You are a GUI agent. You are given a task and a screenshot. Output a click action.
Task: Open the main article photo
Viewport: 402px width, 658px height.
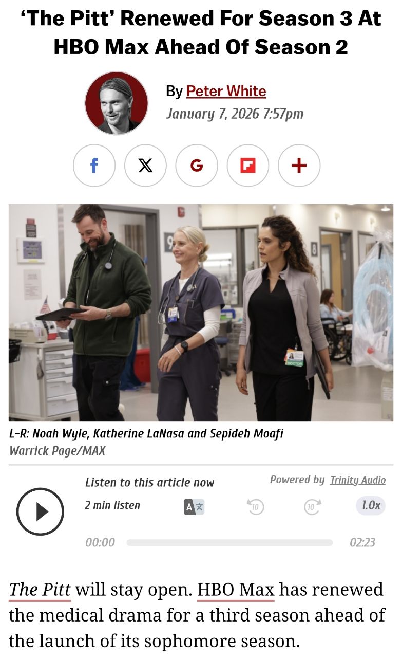click(201, 313)
